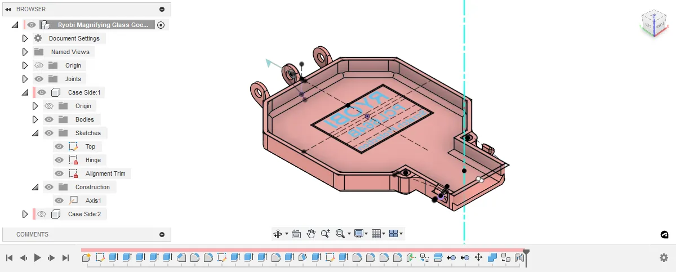Open Display Settings dropdown arrow

coord(367,234)
